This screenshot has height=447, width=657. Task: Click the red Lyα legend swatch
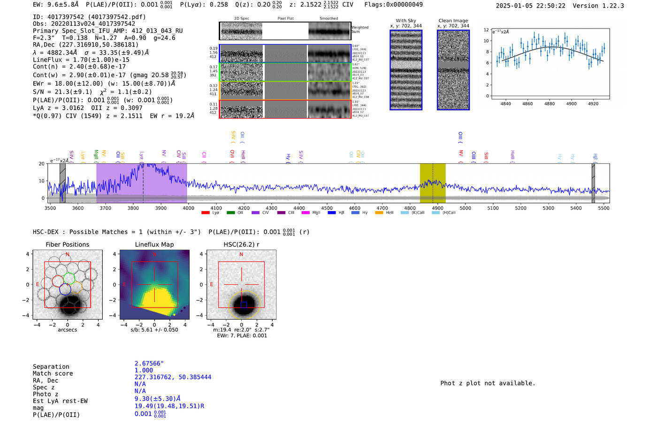tap(205, 213)
